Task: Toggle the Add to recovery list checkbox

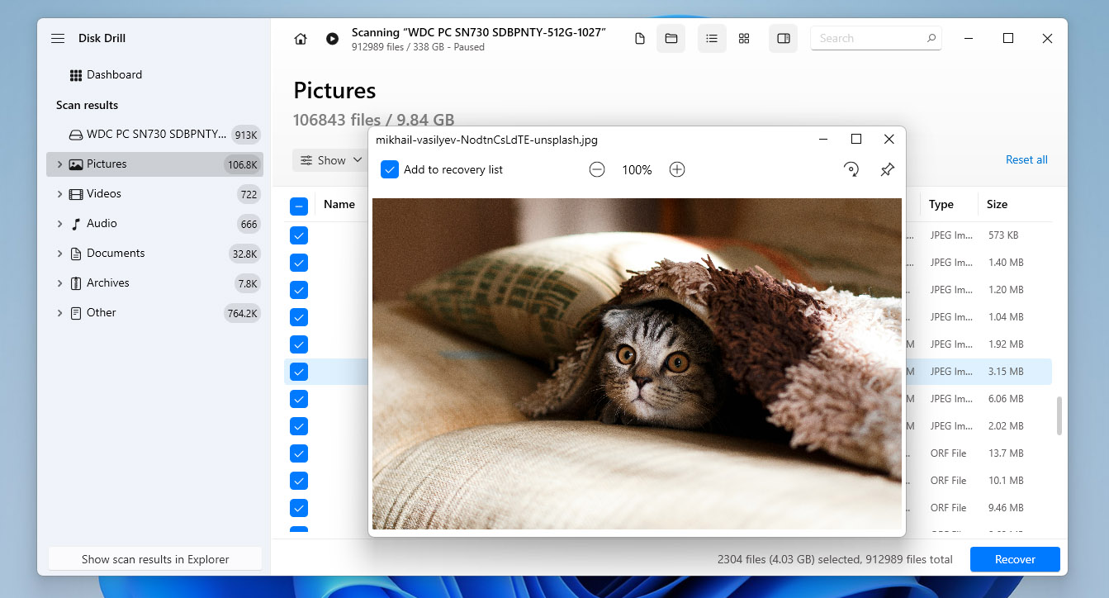Action: pos(390,170)
